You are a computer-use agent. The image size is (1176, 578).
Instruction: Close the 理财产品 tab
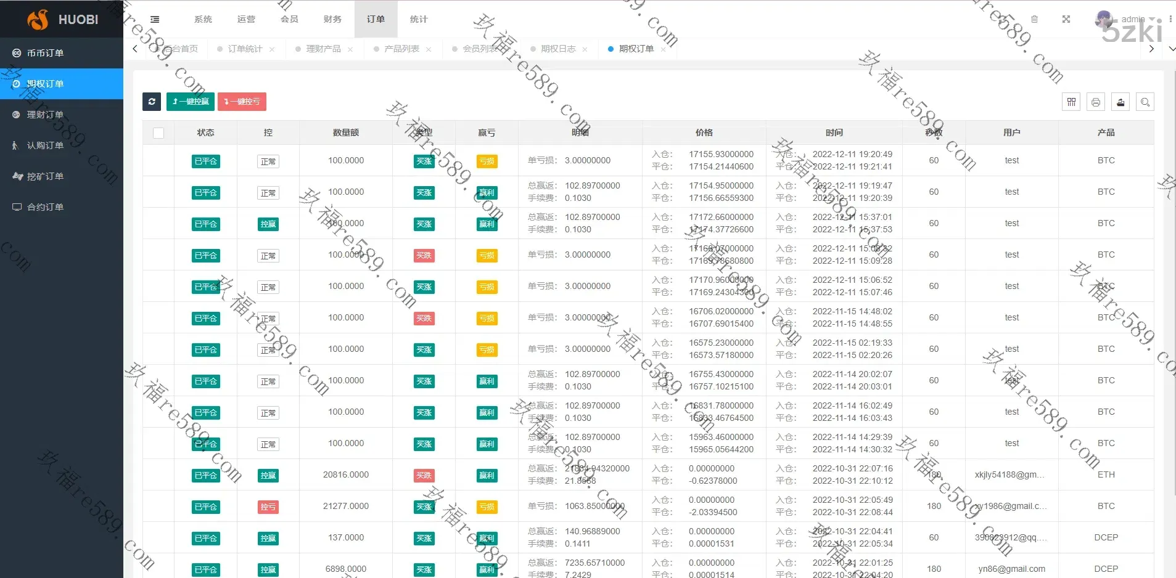click(350, 49)
